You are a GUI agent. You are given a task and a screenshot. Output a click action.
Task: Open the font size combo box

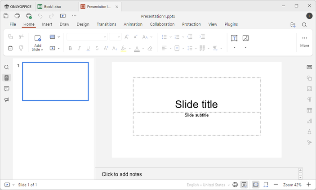tap(115, 37)
